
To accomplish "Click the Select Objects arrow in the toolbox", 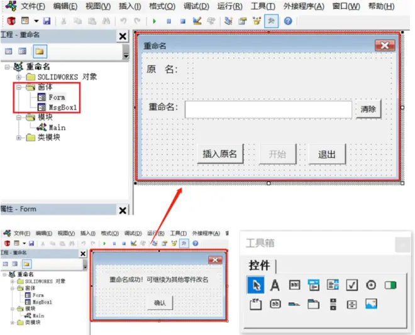I will pos(256,285).
